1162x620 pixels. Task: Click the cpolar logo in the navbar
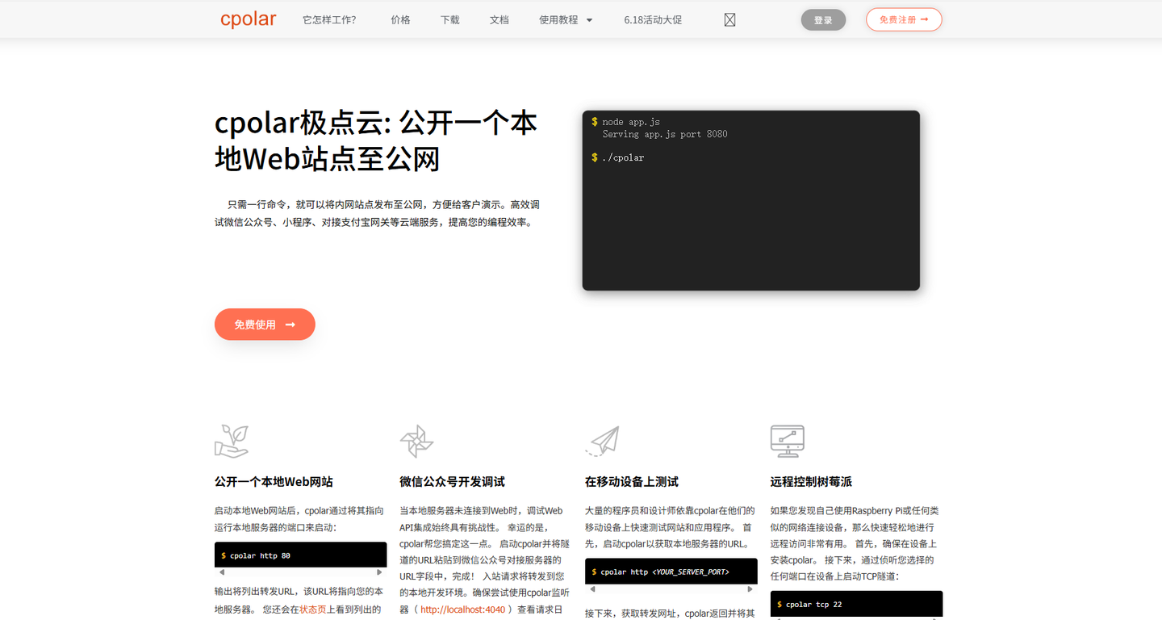(x=248, y=19)
